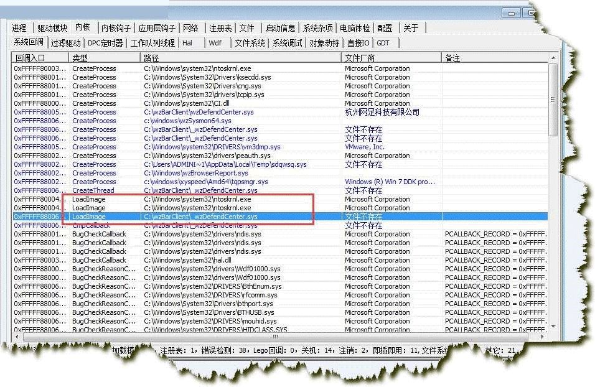Open the 网络 tab

click(190, 28)
